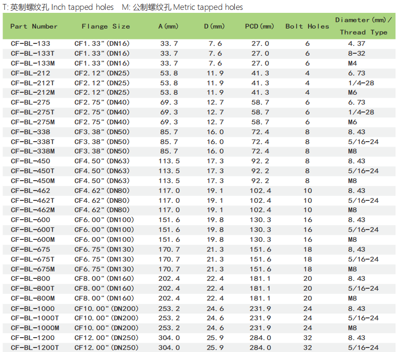Screen dimensions: 398x352
Task: Click the CF-BL-675T part number
Action: (33, 259)
